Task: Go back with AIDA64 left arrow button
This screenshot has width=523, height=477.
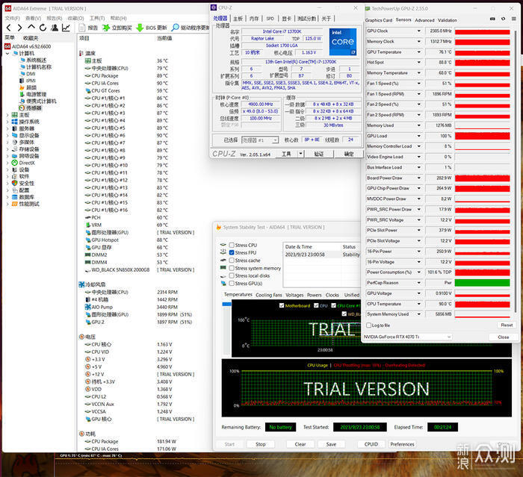Action: [x=9, y=28]
